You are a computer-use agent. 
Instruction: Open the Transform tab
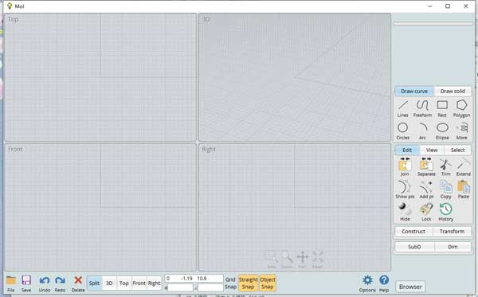click(452, 232)
